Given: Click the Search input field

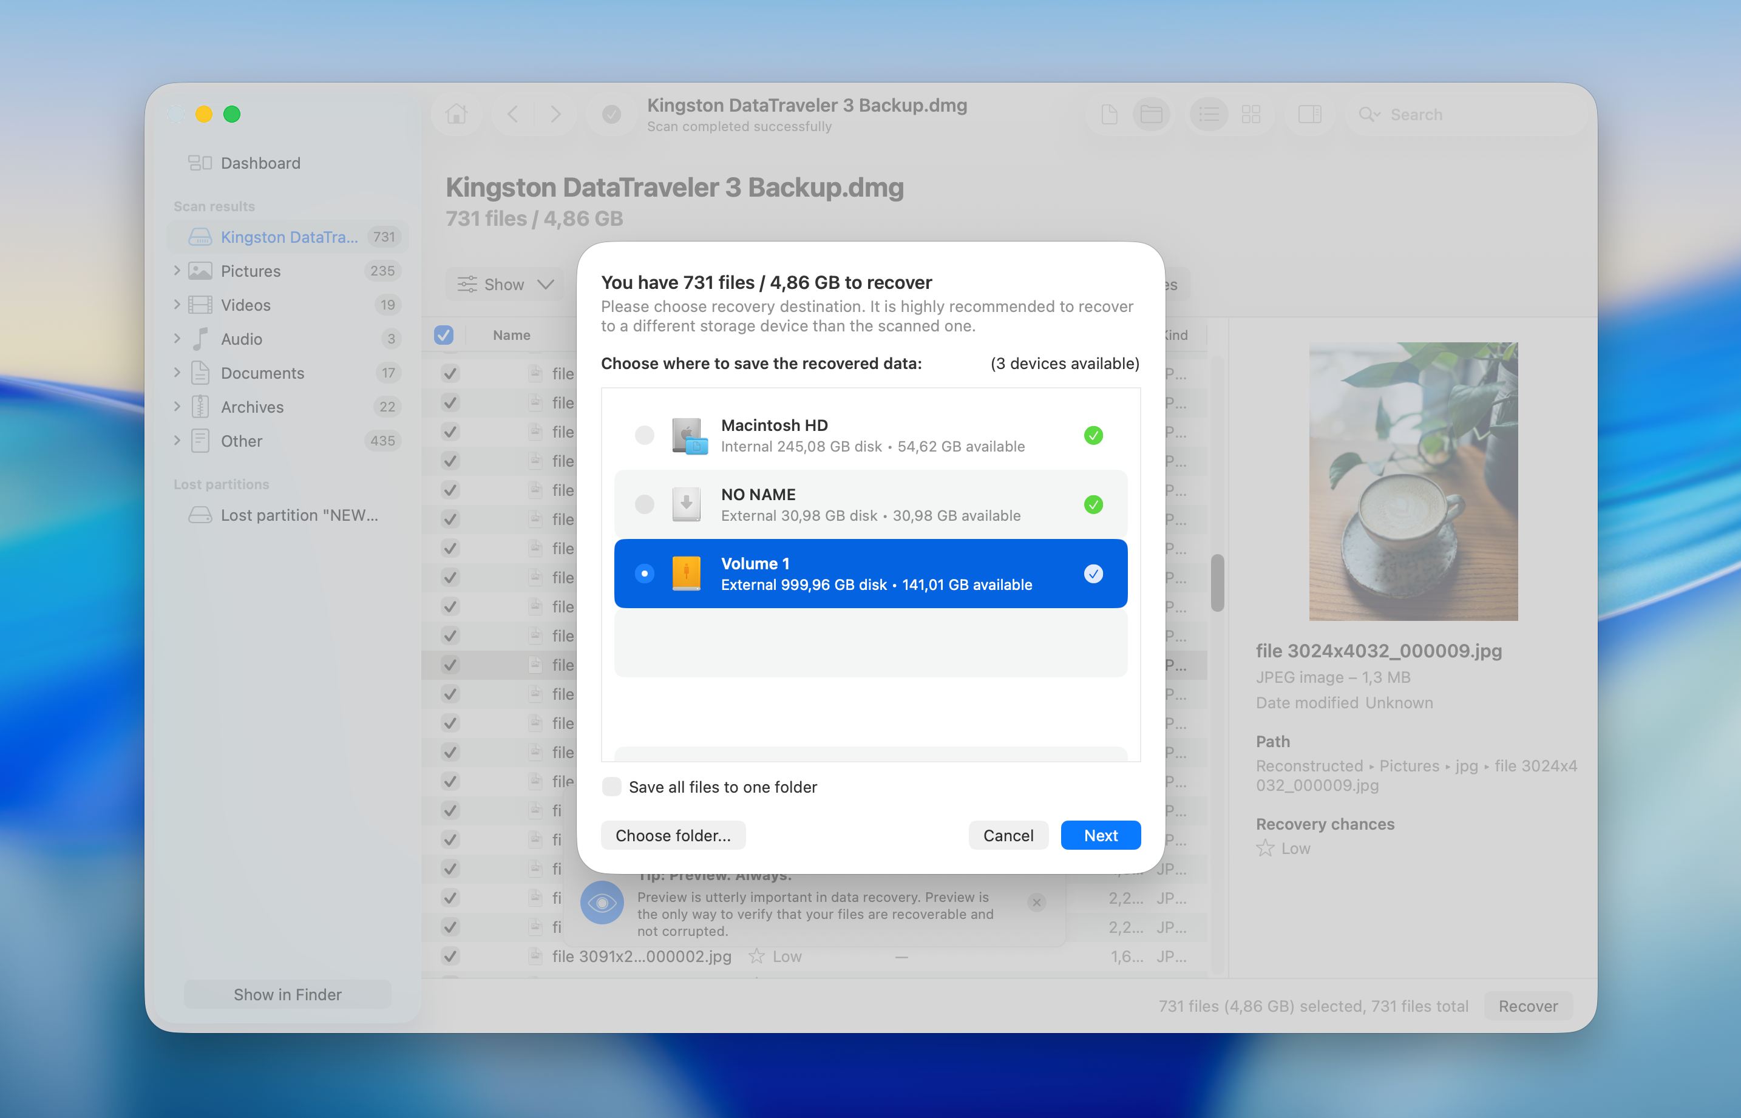Looking at the screenshot, I should pos(1467,115).
